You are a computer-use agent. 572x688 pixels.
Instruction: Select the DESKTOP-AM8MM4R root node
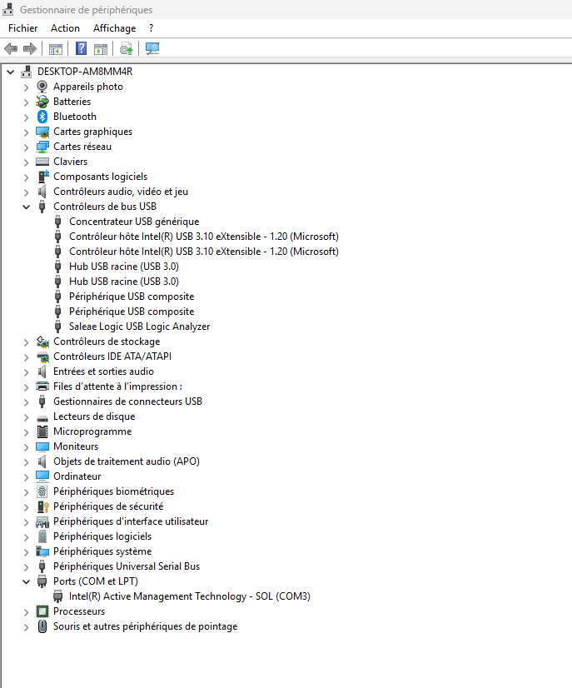tap(84, 72)
